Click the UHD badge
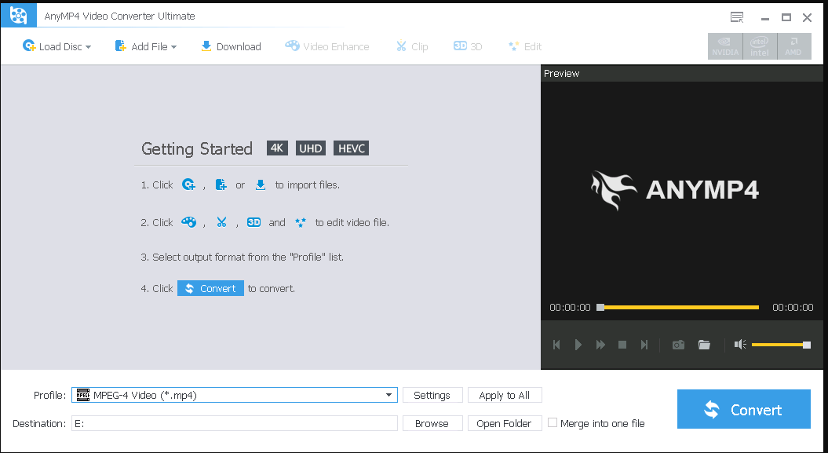This screenshot has width=828, height=453. click(x=311, y=148)
